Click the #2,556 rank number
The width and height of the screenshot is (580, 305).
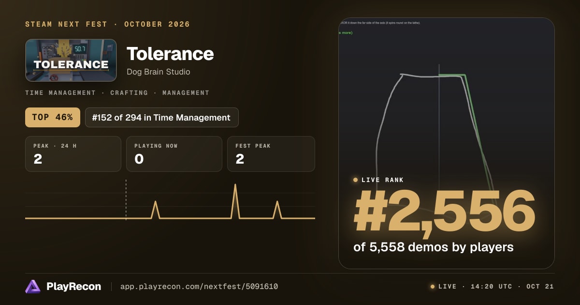click(445, 211)
